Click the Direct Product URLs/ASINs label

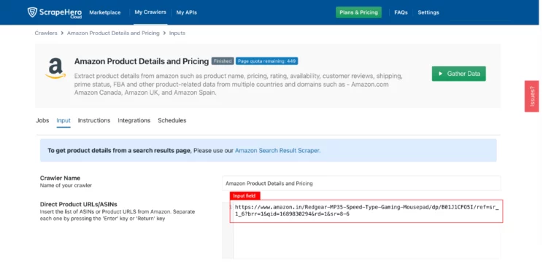79,204
